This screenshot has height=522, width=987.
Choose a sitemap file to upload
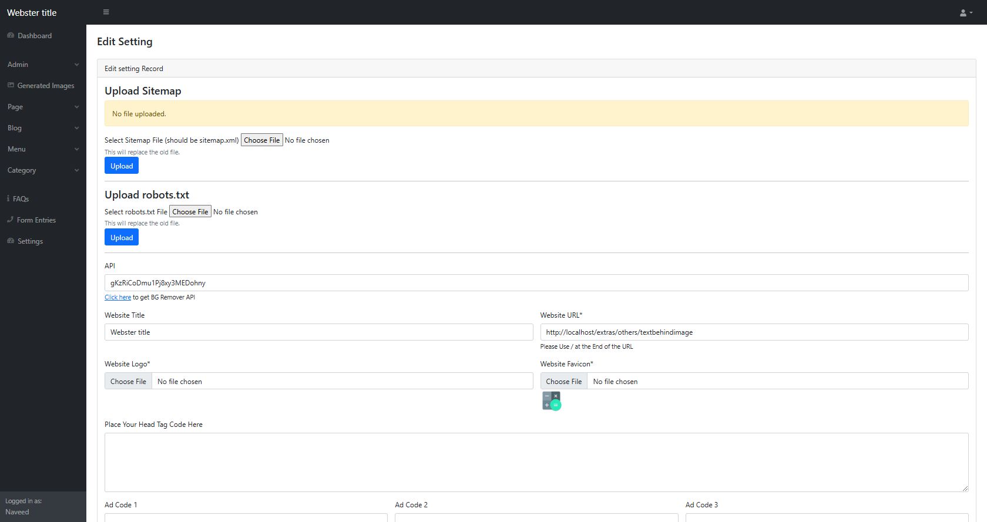point(262,140)
